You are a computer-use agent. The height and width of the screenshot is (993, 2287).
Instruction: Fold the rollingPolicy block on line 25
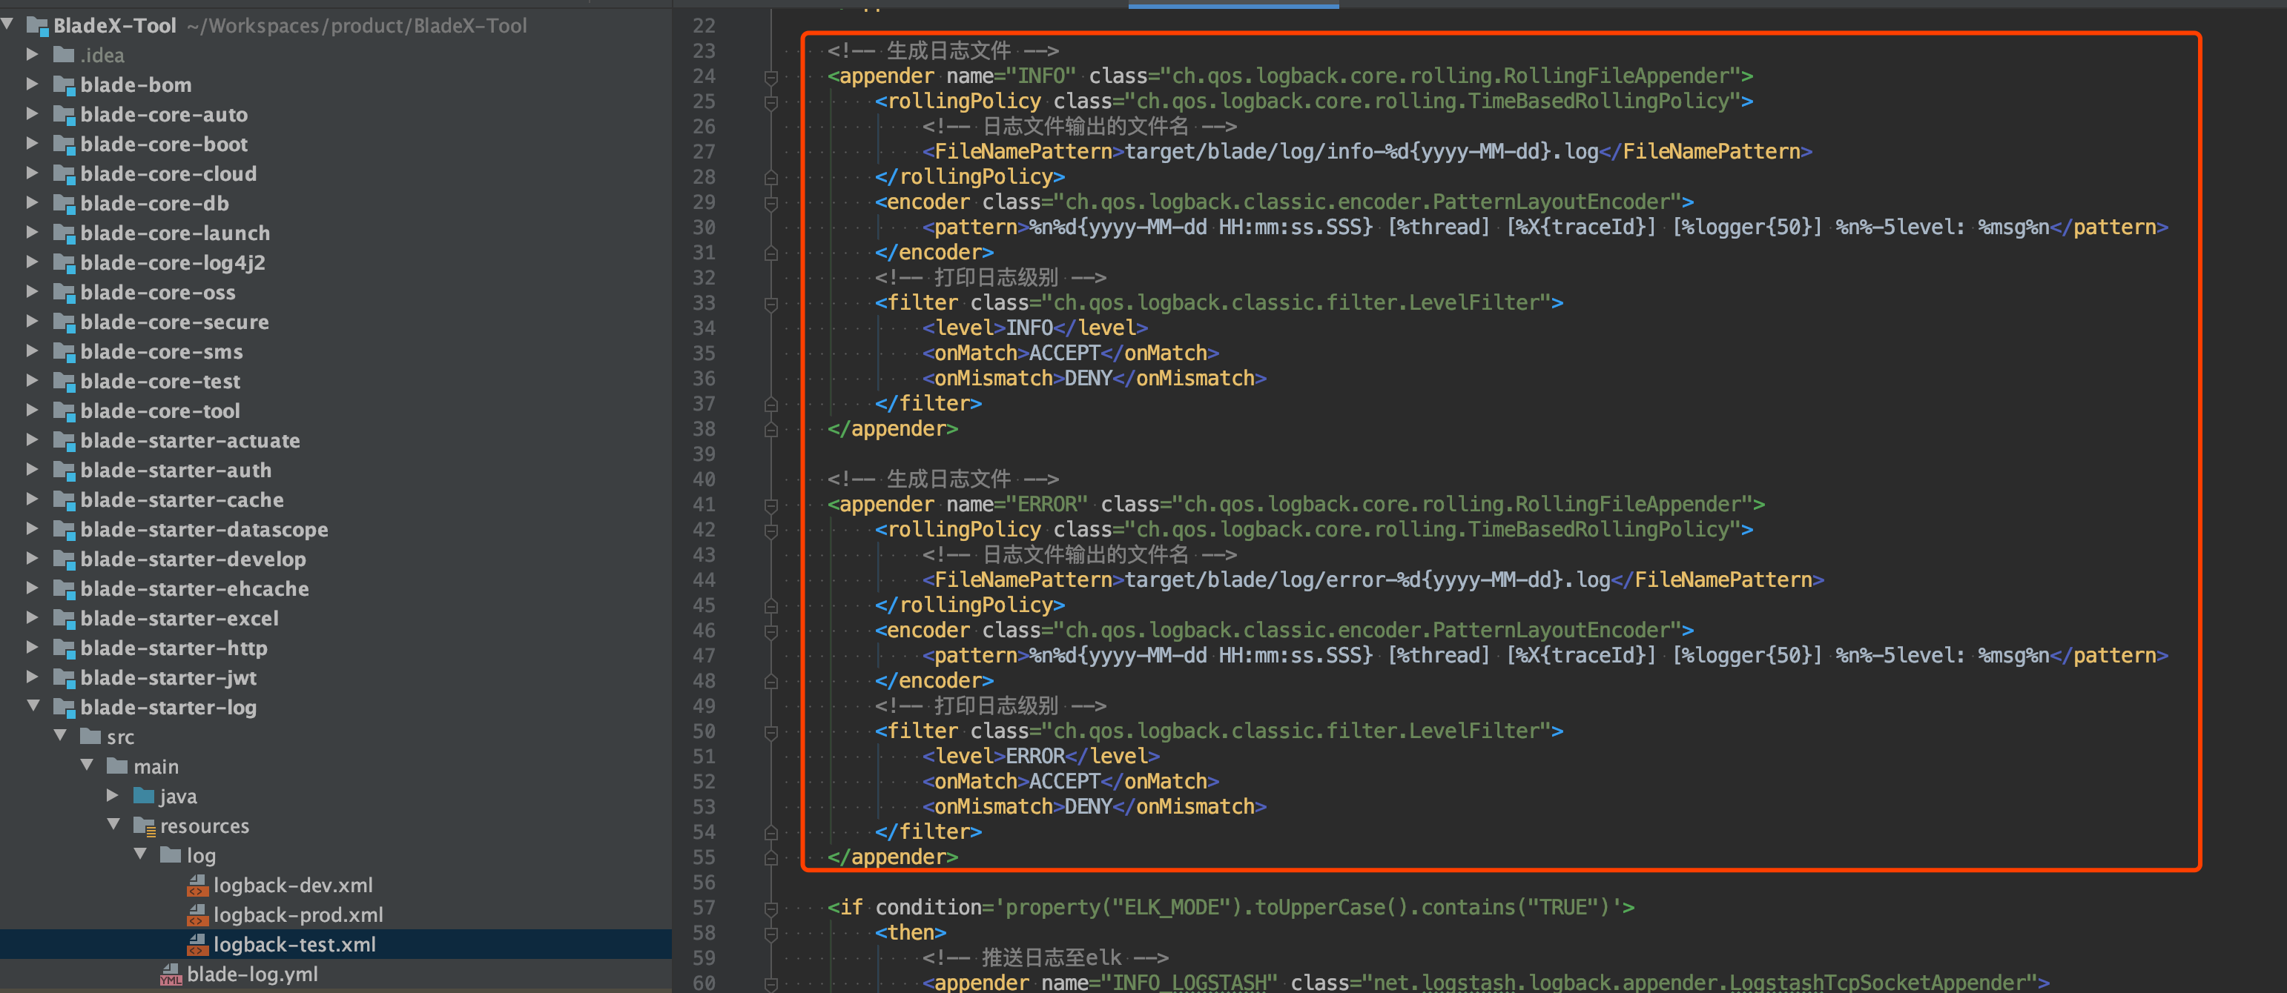(x=770, y=102)
